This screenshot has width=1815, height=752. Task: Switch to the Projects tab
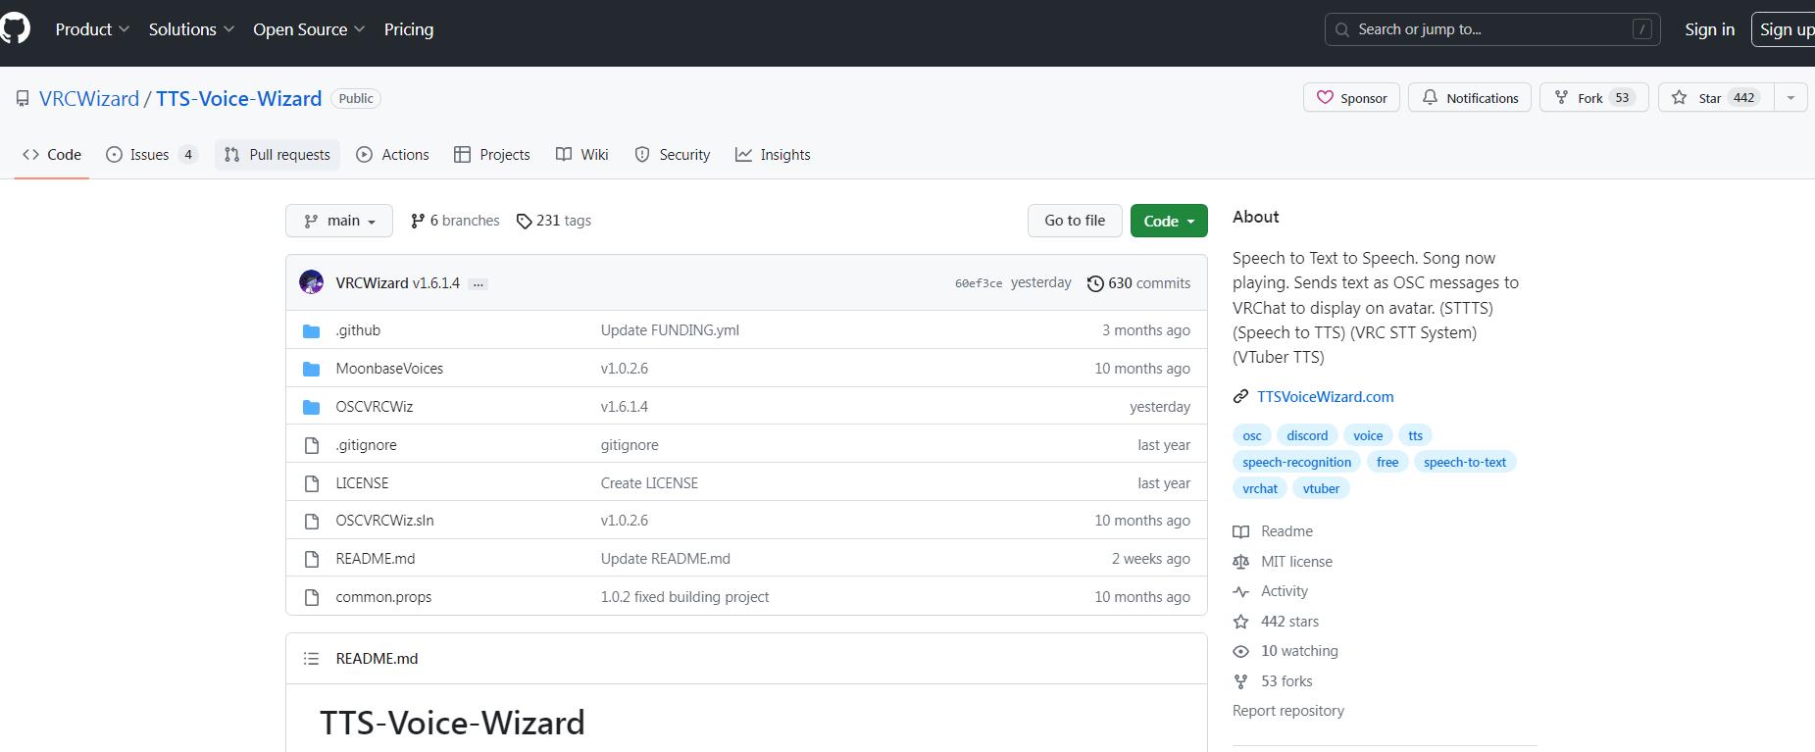(x=492, y=155)
